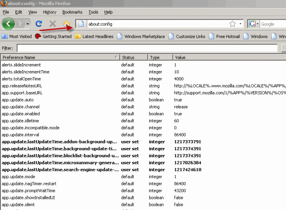Select the lastUpdateTime.background-update-ti... preference
Screen dimensions: 286x210
click(59, 149)
